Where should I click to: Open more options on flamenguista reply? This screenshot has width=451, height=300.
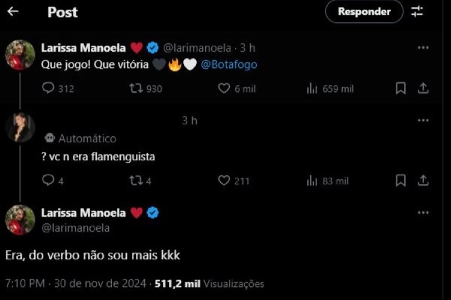(x=423, y=121)
